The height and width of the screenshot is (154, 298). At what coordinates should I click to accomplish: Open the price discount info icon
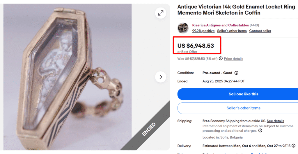click(x=221, y=59)
